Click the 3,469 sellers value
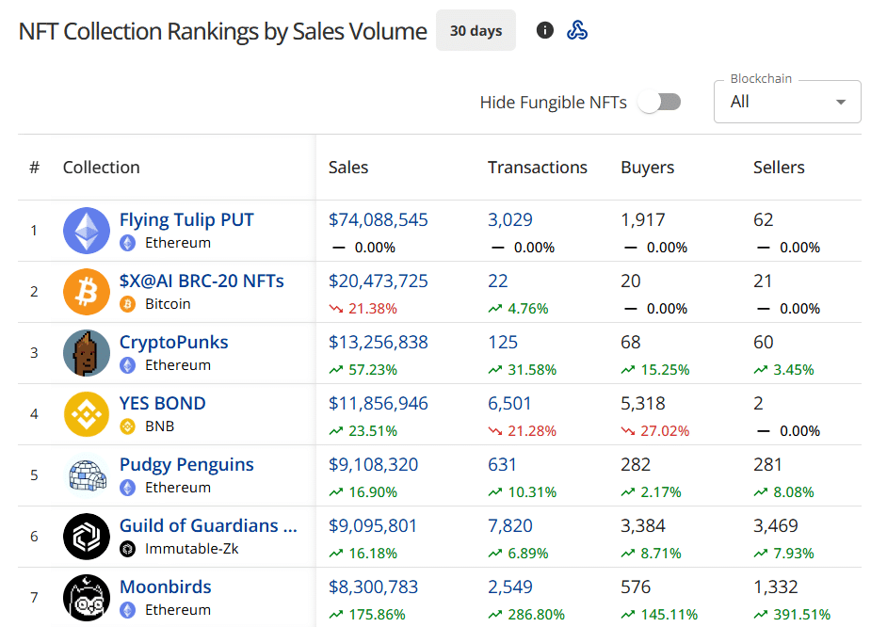 (776, 526)
